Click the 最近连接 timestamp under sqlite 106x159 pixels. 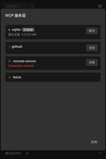pos(22,34)
